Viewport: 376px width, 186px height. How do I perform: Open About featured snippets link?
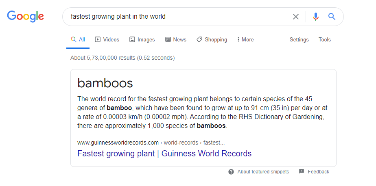(x=263, y=172)
